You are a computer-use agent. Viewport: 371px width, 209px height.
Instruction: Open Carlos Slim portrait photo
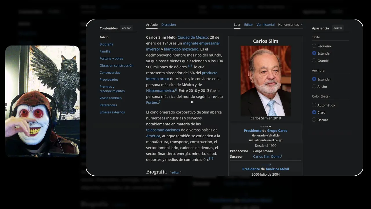coord(265,81)
